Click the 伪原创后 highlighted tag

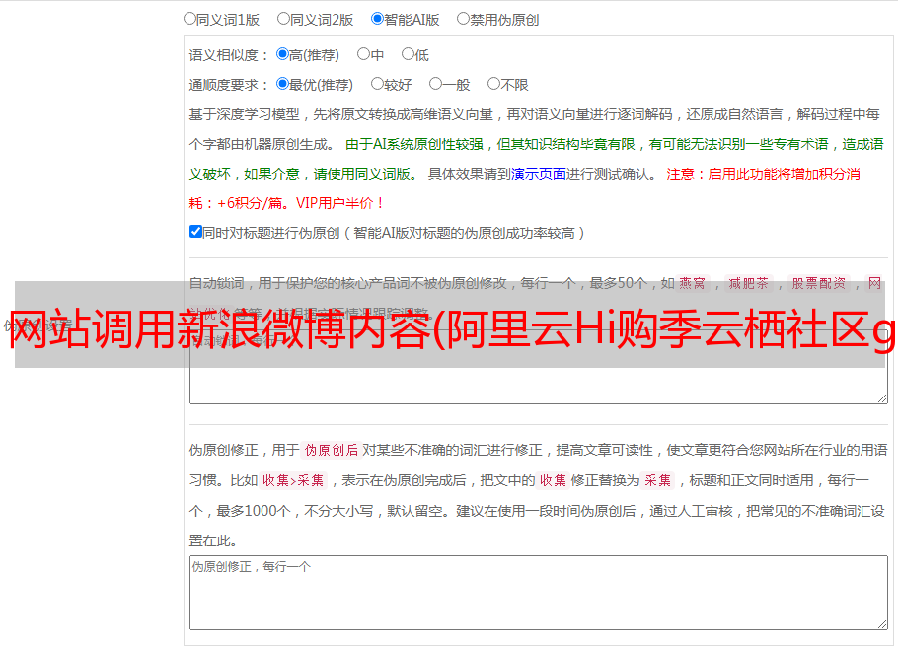[x=332, y=450]
